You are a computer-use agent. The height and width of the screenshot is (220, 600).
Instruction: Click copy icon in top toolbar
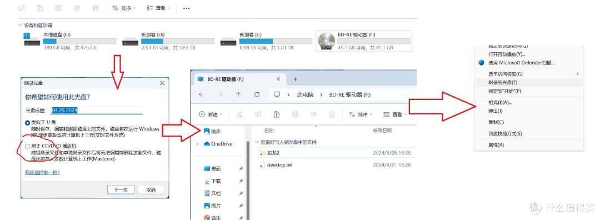point(22,8)
